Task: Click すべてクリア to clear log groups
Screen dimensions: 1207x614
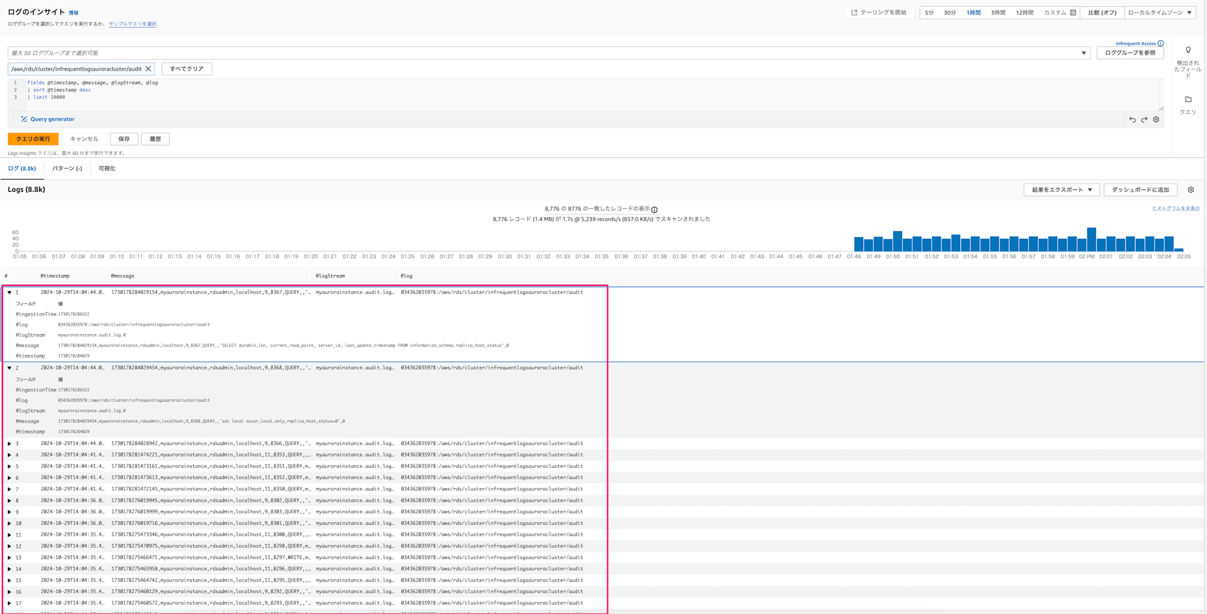Action: click(186, 69)
